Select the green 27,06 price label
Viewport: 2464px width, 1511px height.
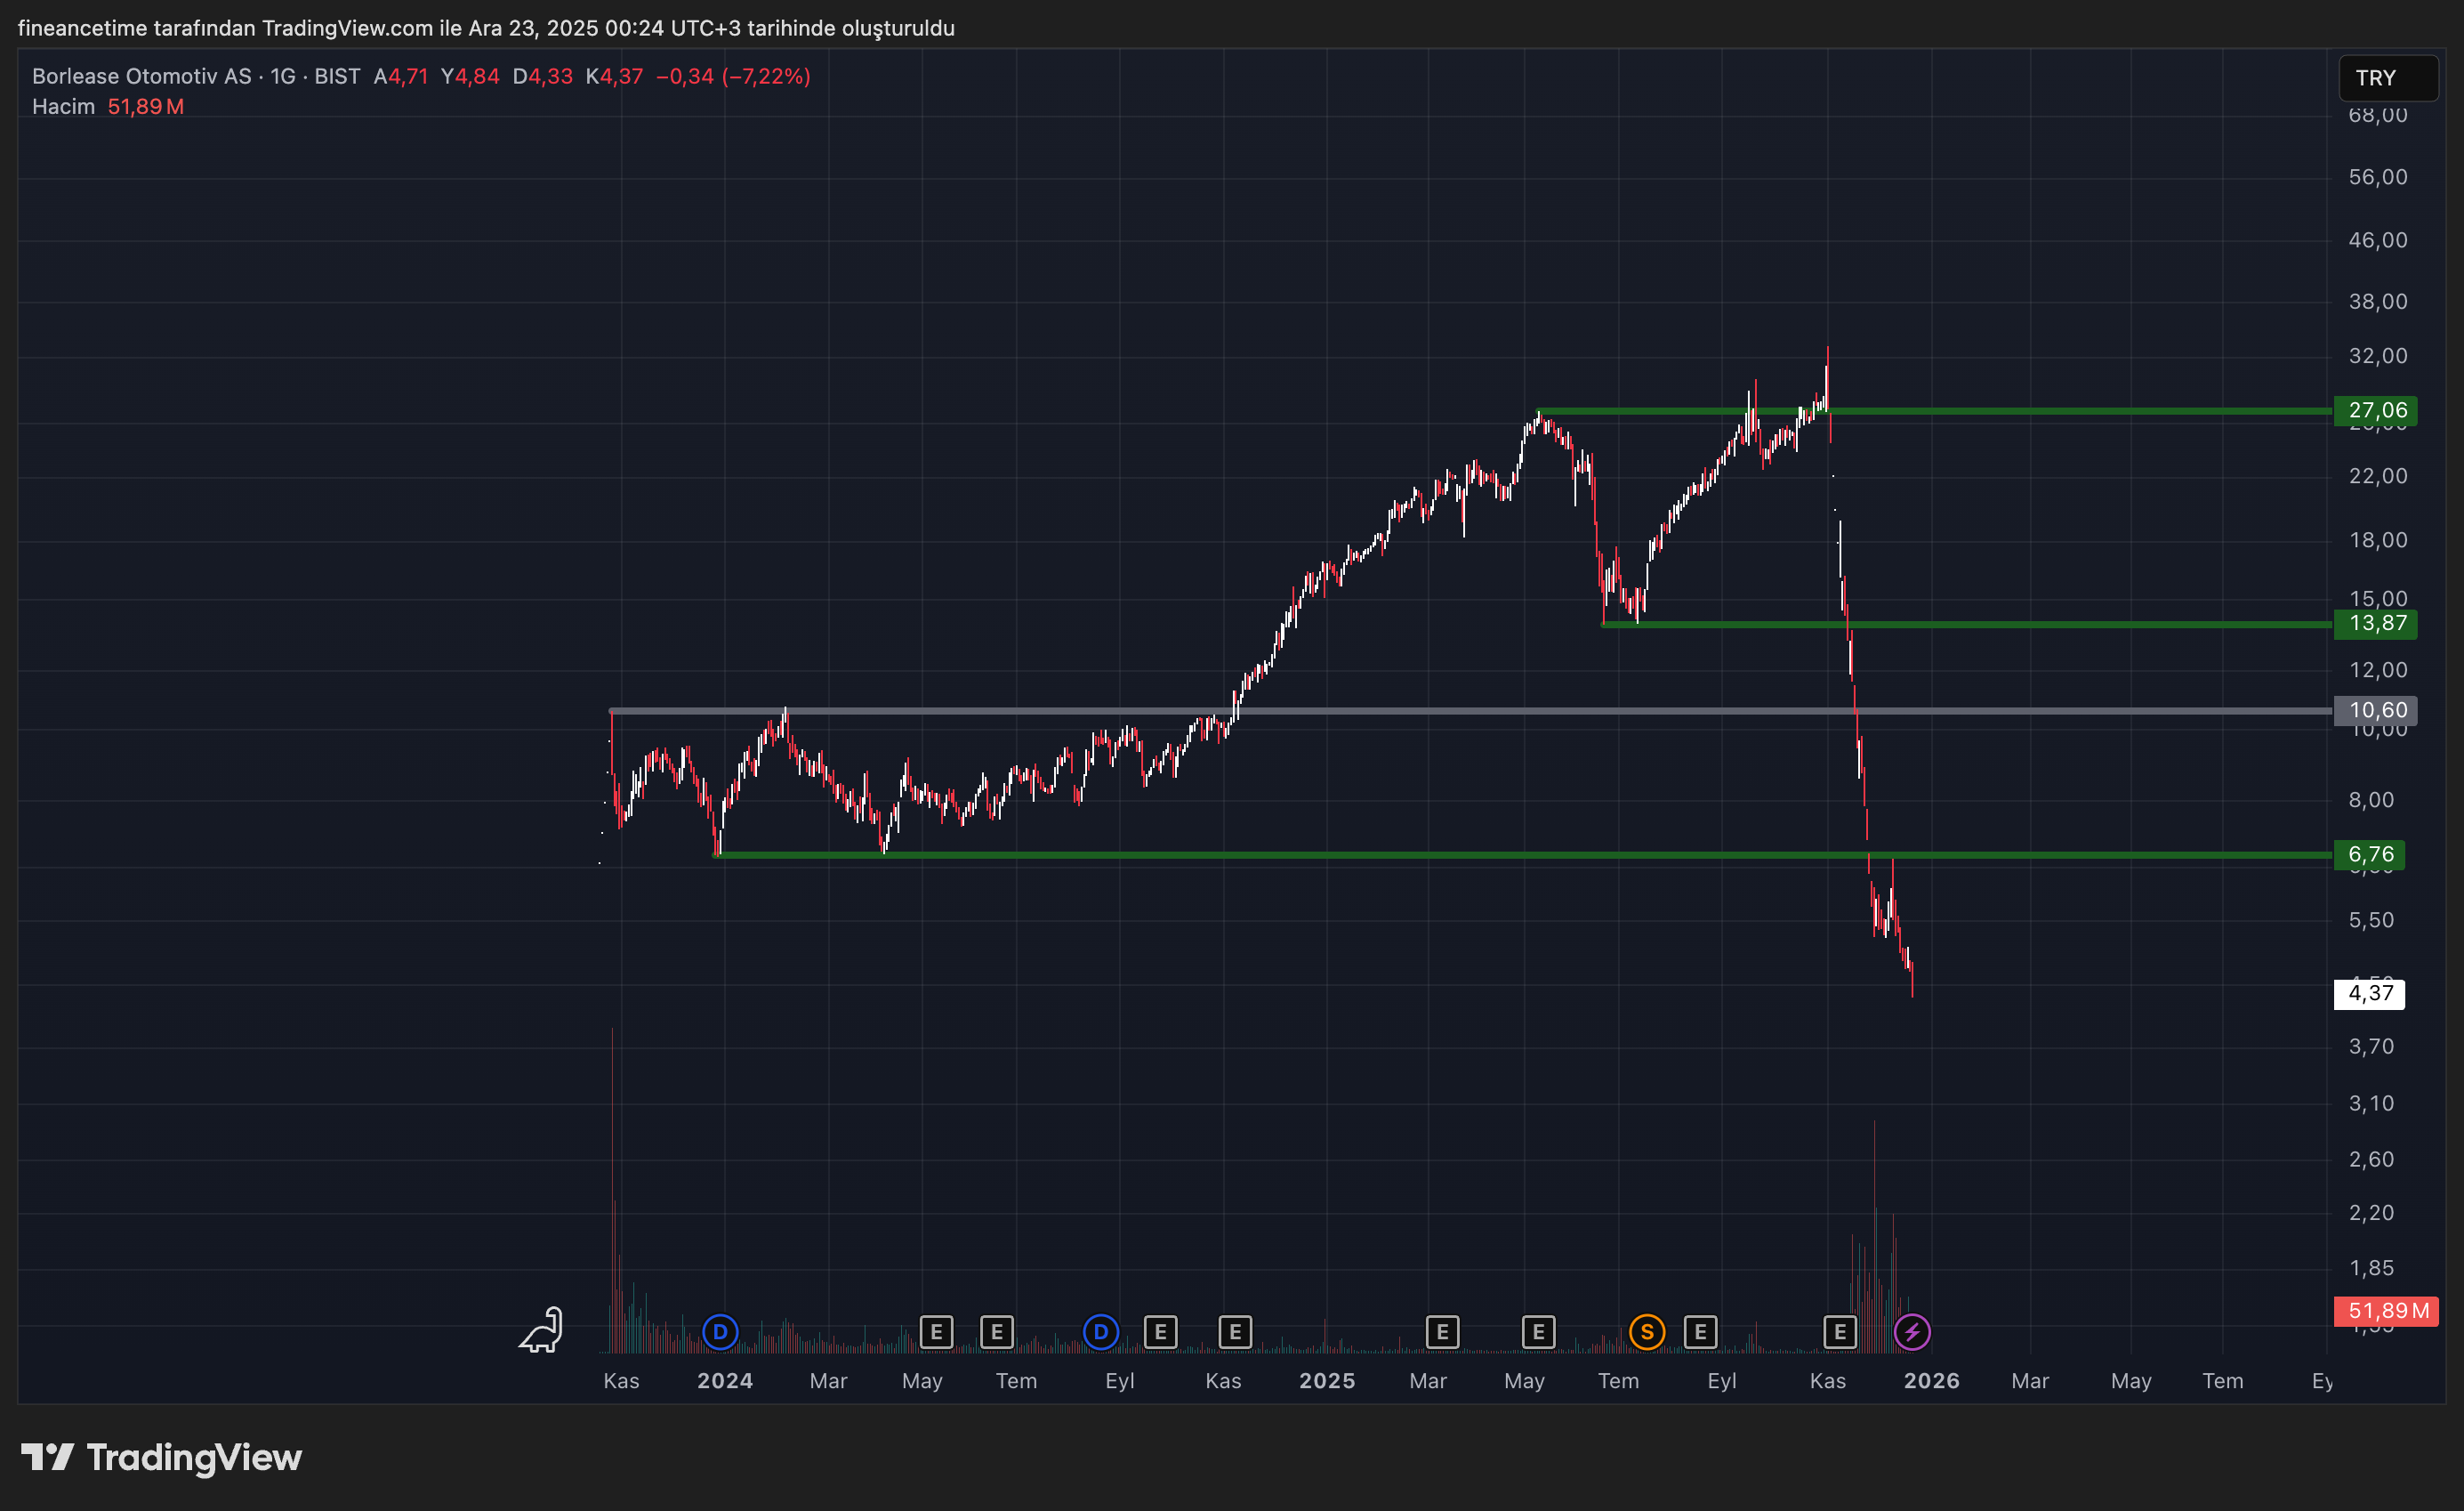[2375, 410]
